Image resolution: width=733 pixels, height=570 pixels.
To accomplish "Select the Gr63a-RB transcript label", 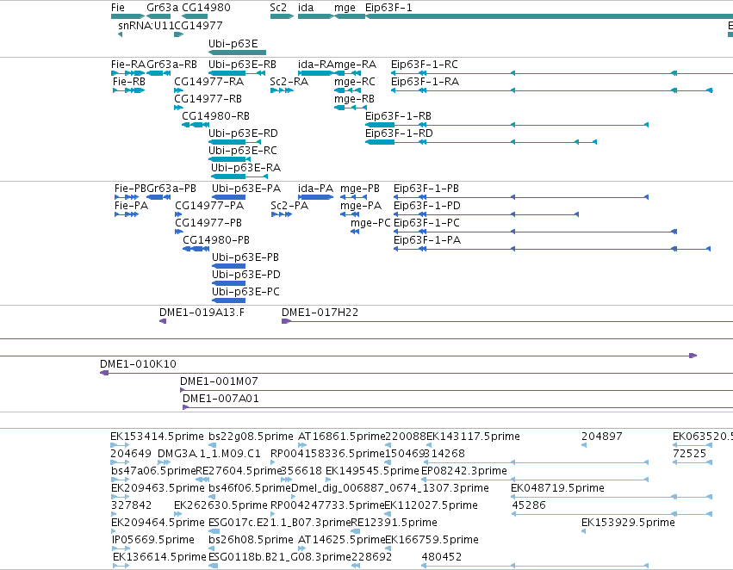I will (x=171, y=64).
